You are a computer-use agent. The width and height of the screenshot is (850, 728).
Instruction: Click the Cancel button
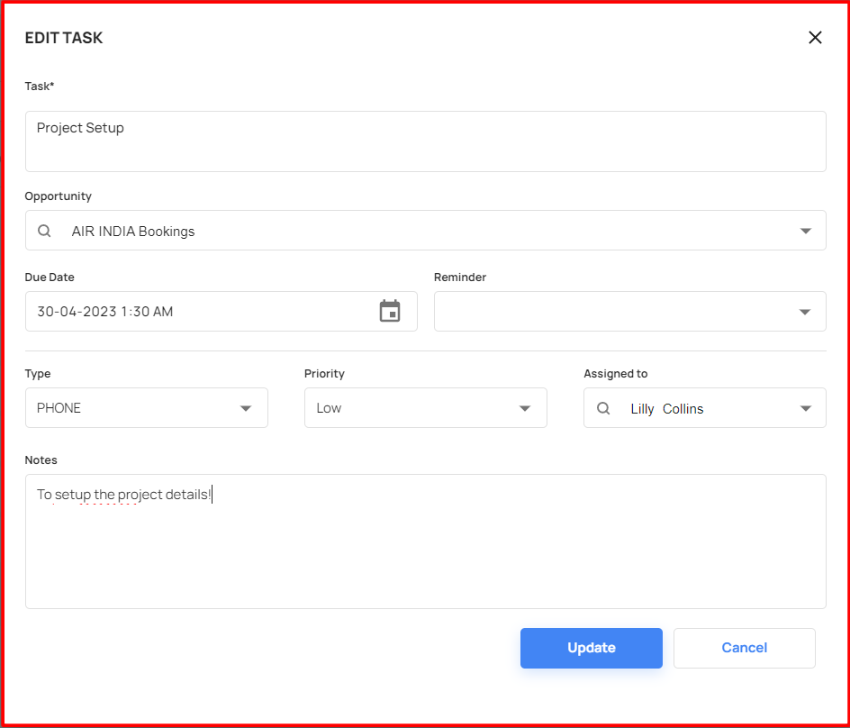click(745, 648)
